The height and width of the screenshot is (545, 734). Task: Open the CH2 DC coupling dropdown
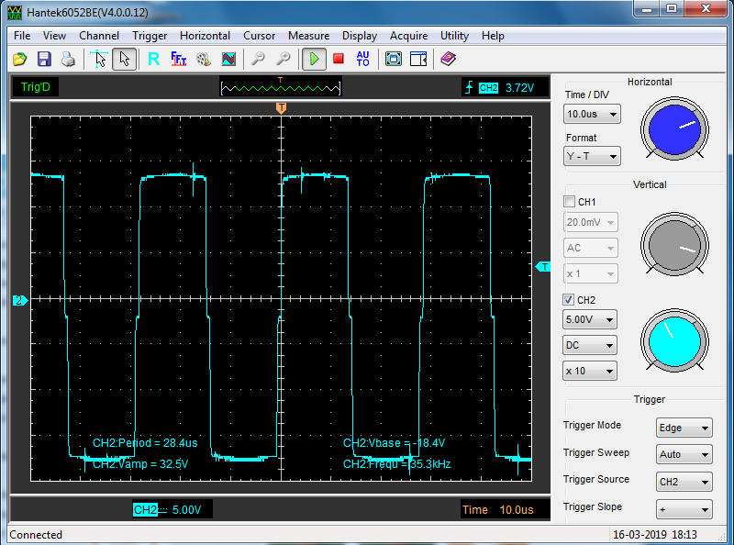pos(589,346)
